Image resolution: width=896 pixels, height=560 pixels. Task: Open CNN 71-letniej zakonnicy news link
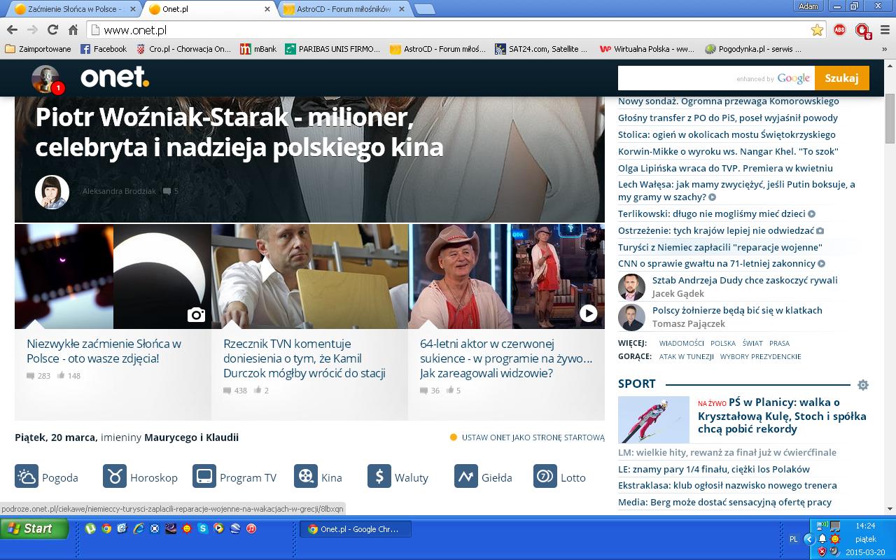click(x=717, y=263)
